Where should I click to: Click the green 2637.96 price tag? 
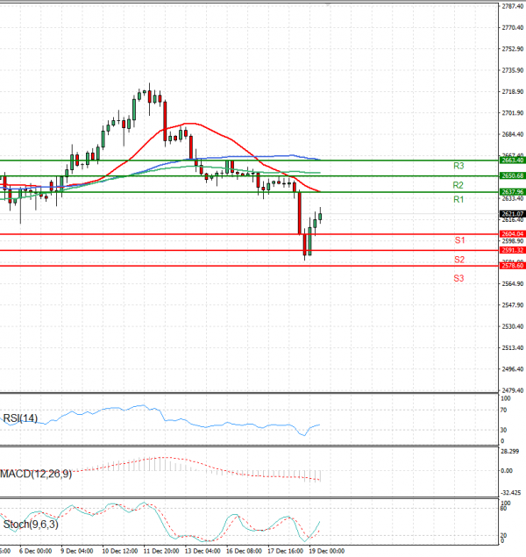512,191
